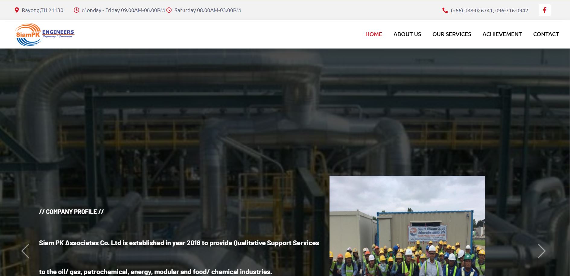Open the CONTACT page
Image resolution: width=570 pixels, height=276 pixels.
[546, 34]
